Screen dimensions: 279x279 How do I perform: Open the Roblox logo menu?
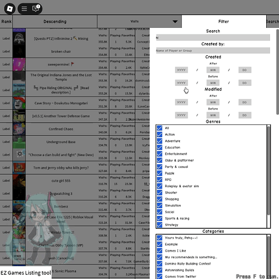coord(9,8)
